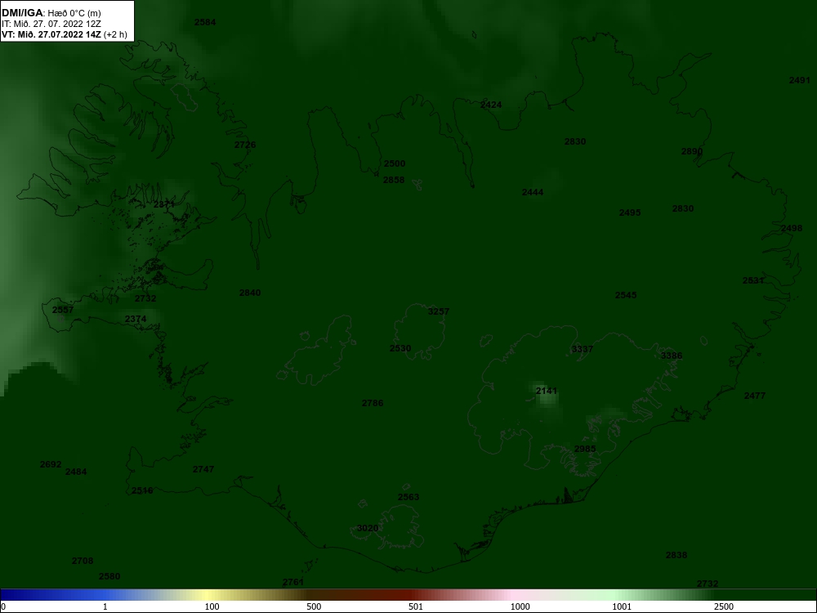Click the glacier value 3257
Screen dimensions: 817x613
click(x=438, y=311)
